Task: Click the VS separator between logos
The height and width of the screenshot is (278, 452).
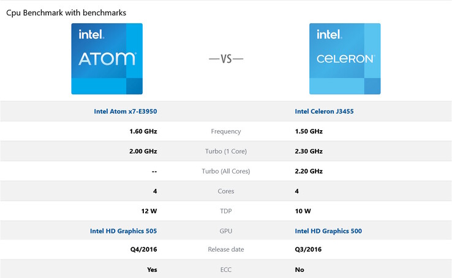Action: point(226,59)
